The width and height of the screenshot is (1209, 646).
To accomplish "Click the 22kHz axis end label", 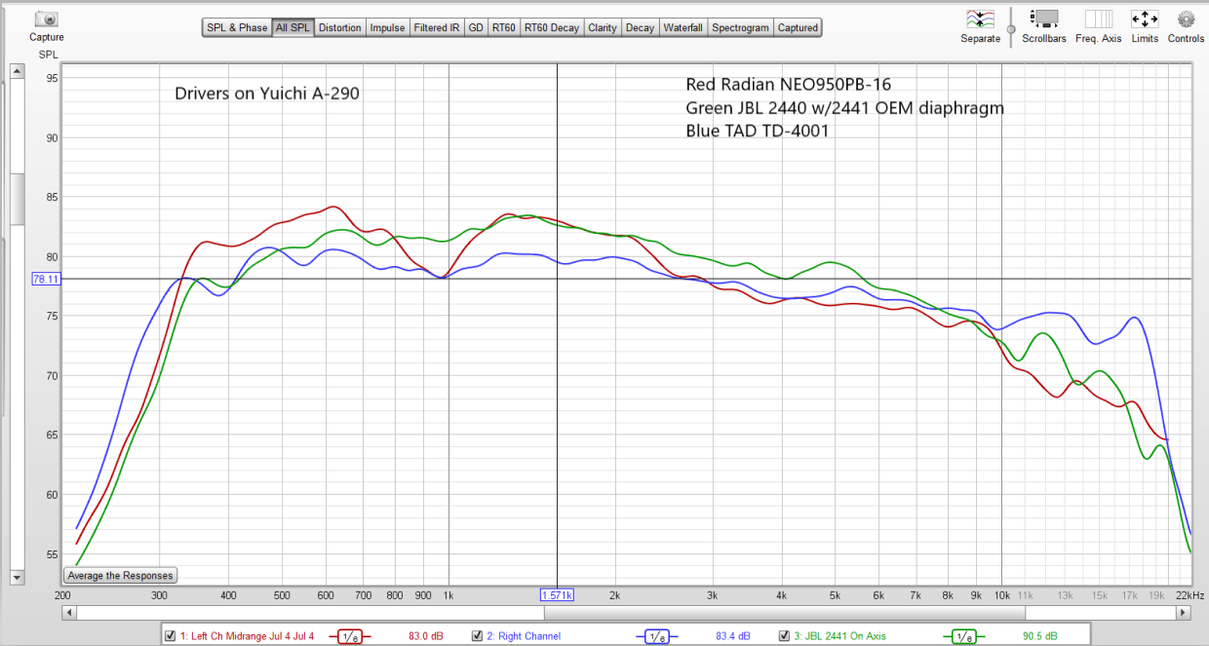I will tap(1189, 593).
